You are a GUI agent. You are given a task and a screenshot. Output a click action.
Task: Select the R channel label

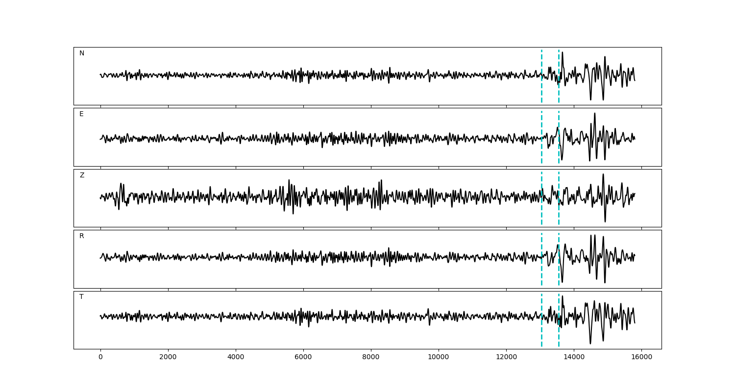[82, 236]
